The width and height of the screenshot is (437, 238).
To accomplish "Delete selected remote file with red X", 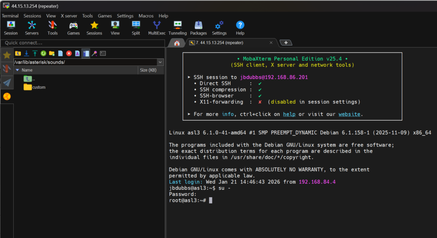I will pos(69,53).
